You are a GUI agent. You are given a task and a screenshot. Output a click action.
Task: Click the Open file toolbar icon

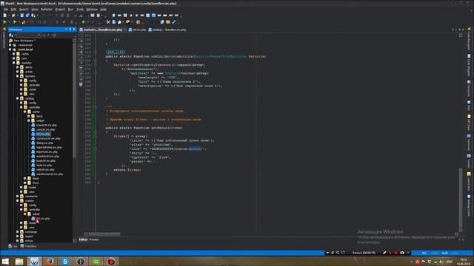click(13, 16)
